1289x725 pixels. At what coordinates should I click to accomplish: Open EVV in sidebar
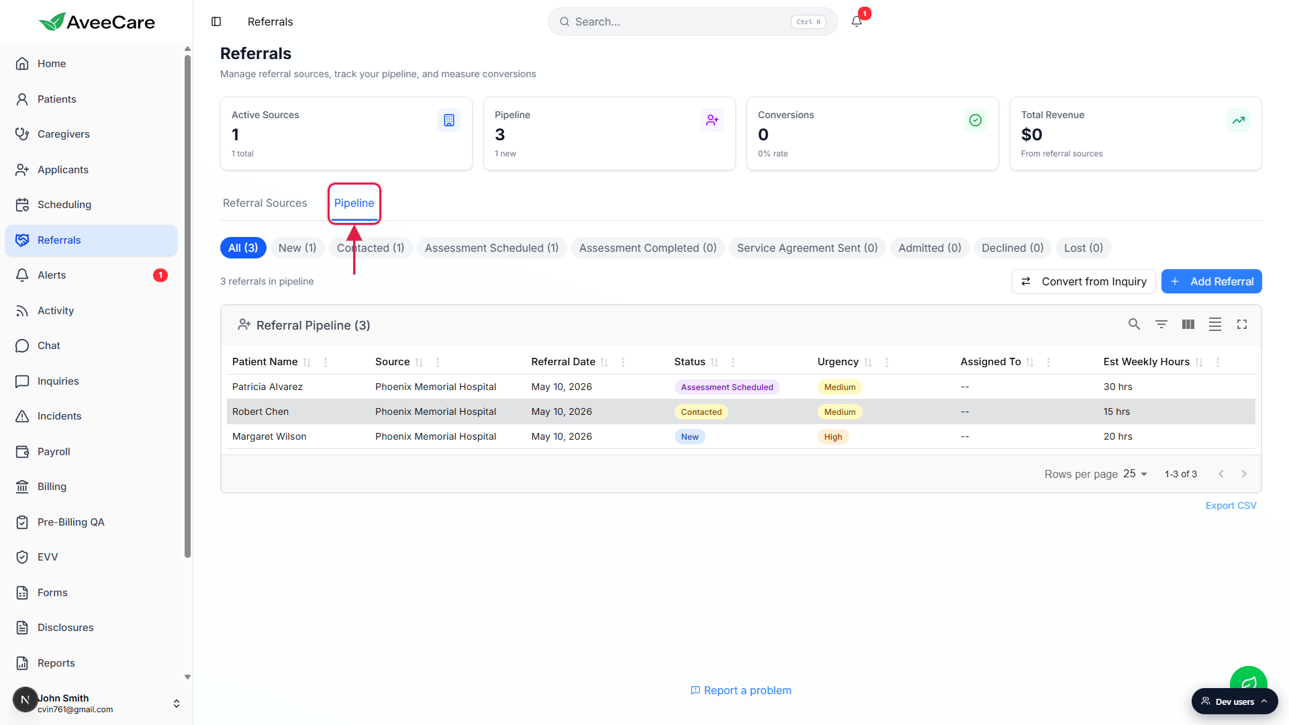point(91,557)
